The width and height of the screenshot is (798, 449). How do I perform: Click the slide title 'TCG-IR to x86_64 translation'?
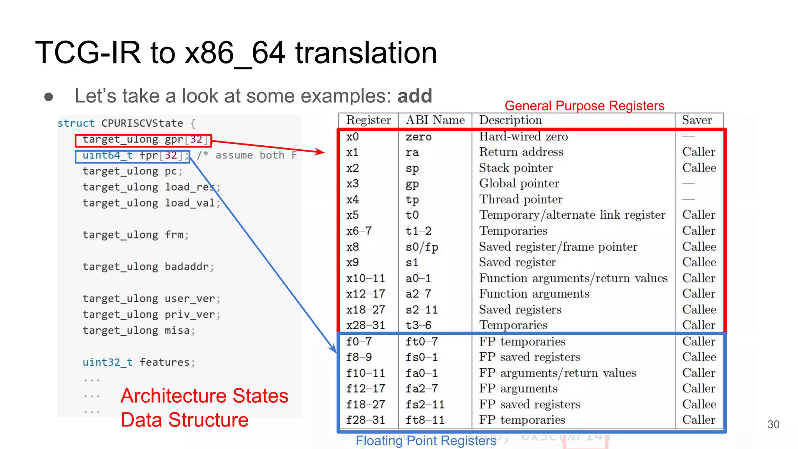[x=236, y=53]
